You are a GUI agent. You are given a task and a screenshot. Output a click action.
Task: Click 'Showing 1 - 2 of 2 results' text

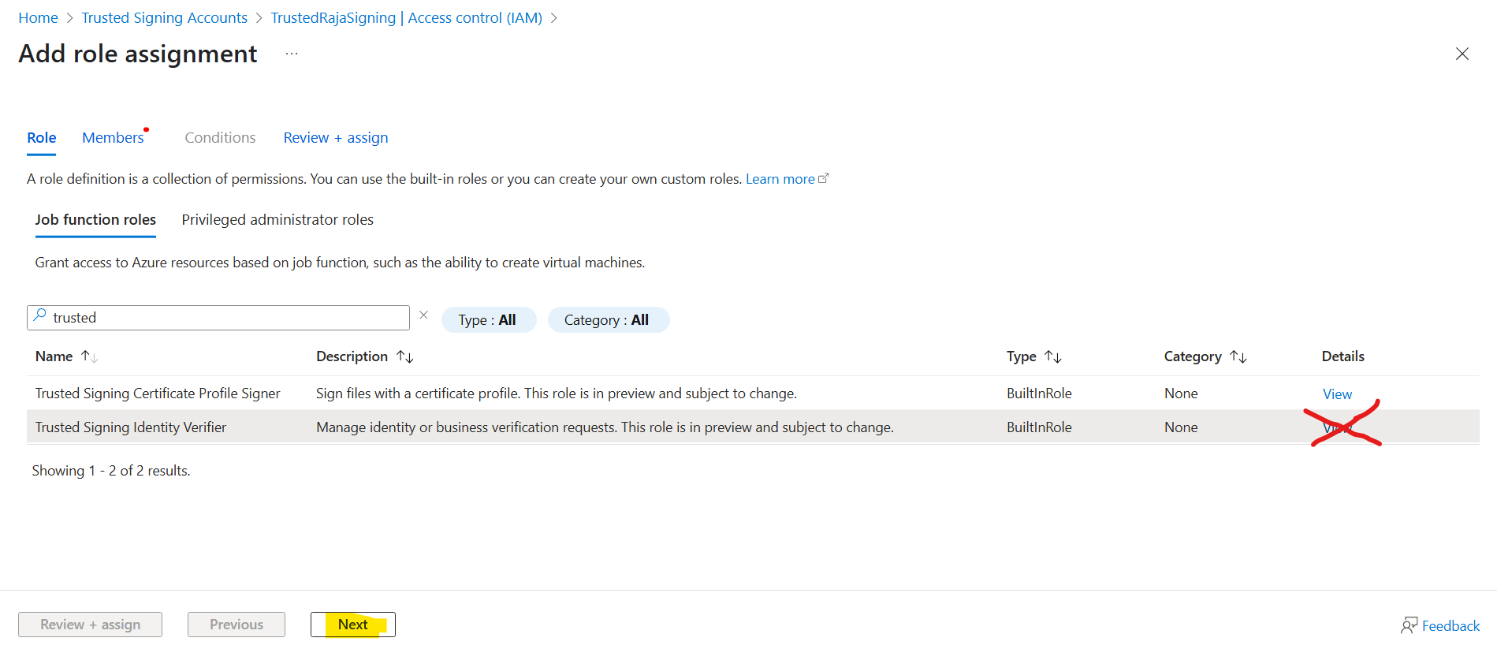click(111, 471)
